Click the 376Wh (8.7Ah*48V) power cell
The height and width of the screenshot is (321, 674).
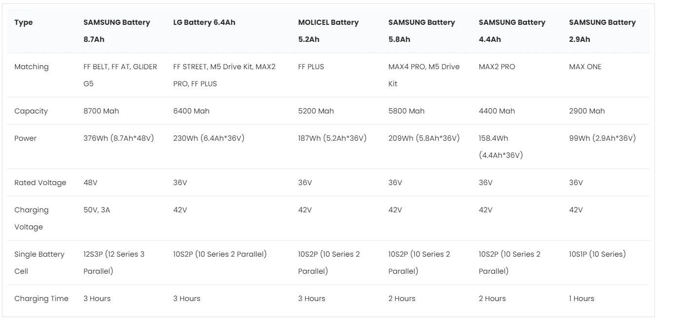(x=118, y=138)
